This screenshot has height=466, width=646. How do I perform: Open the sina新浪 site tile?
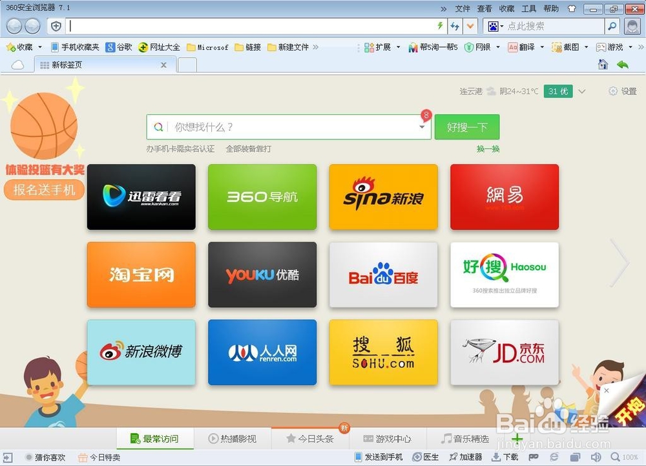[384, 197]
